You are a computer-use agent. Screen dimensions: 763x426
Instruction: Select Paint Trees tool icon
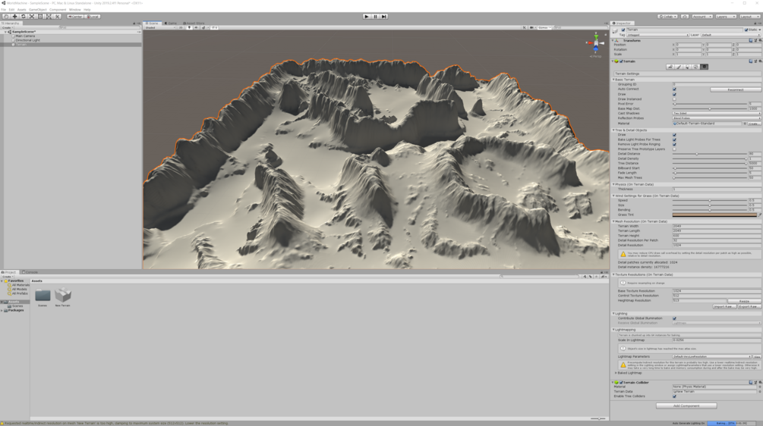[x=687, y=67]
